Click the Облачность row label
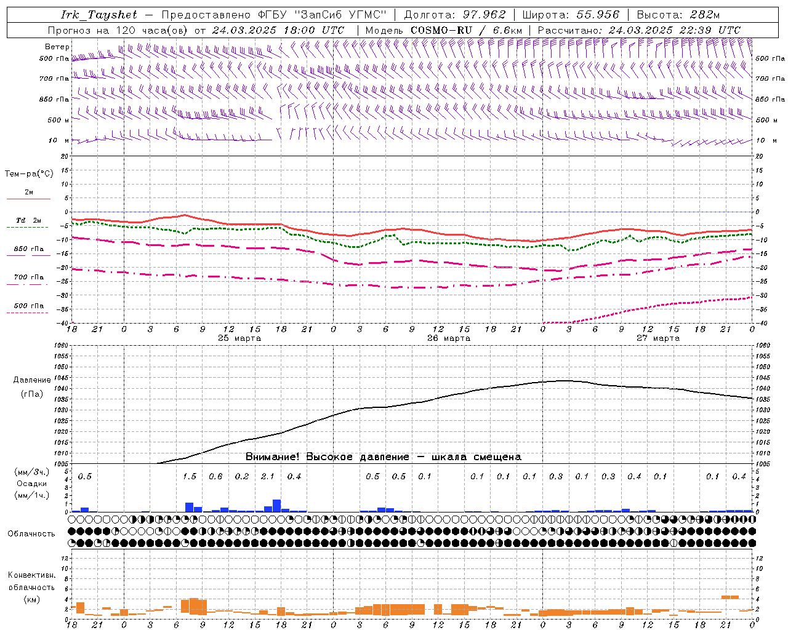788x630 pixels. pyautogui.click(x=31, y=534)
